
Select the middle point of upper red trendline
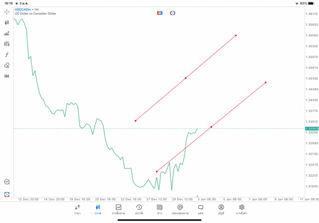coord(185,78)
